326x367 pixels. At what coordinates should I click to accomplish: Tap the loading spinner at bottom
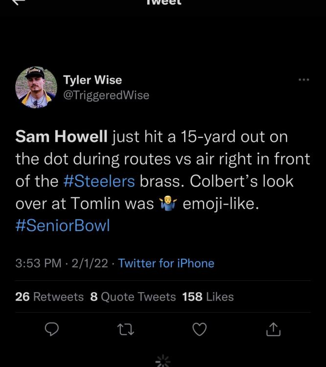click(163, 362)
